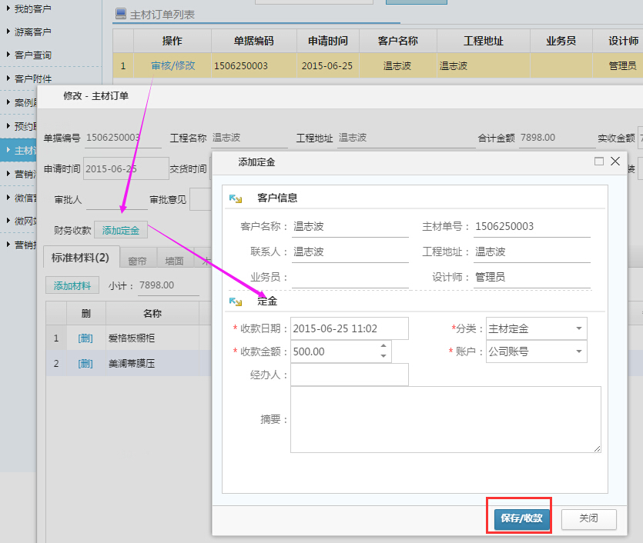Increase 收款金额 with up arrow
This screenshot has width=643, height=543.
tap(384, 347)
